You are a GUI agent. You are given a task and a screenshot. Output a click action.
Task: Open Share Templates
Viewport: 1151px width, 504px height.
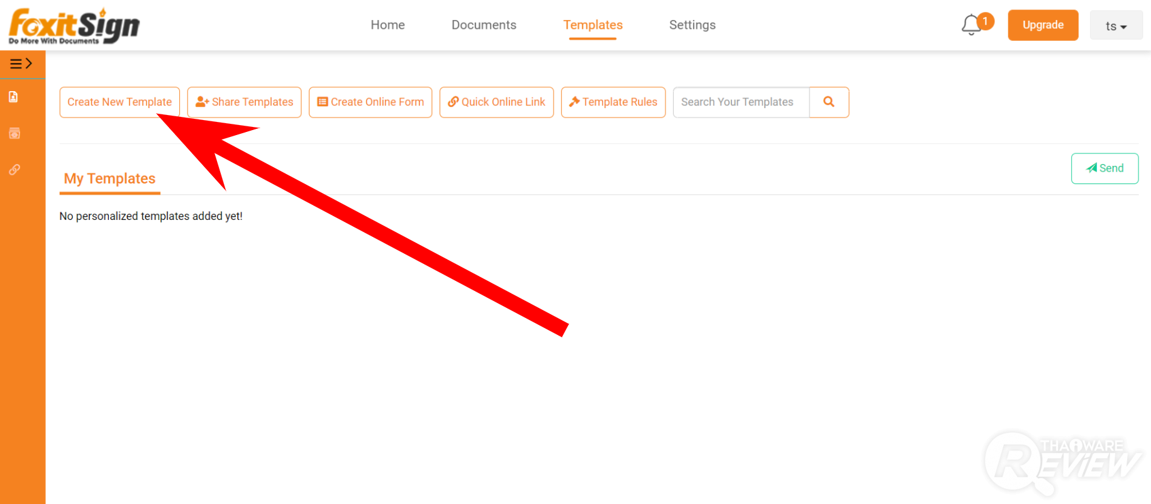click(x=244, y=102)
